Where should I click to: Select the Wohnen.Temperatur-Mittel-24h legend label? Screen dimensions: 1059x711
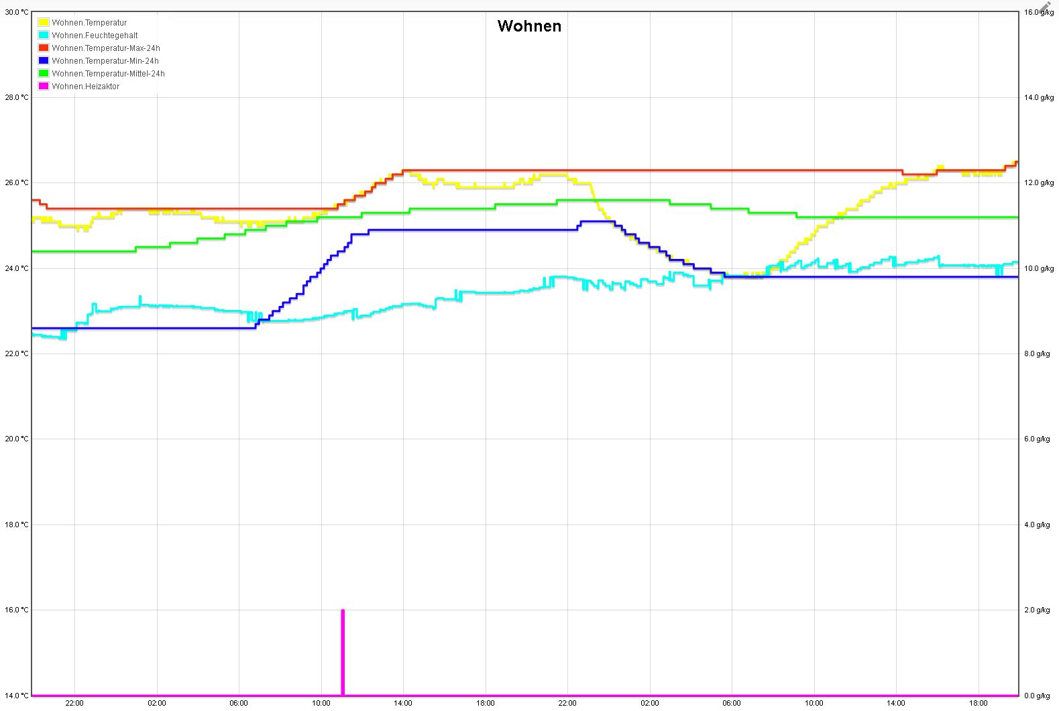tap(109, 74)
